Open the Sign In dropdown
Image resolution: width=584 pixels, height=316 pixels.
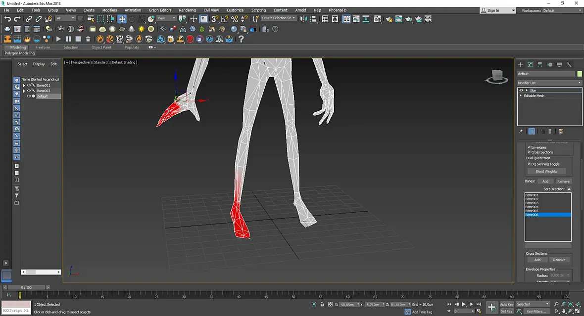498,10
